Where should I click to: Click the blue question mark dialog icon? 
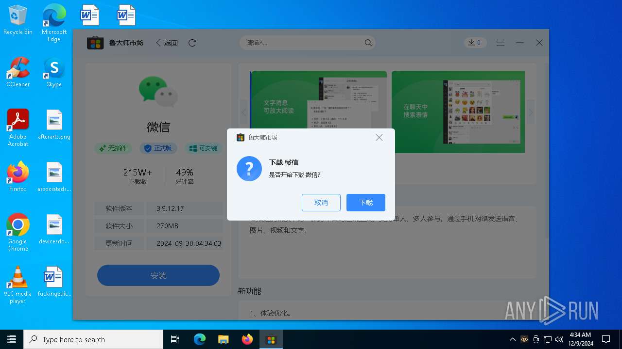click(249, 169)
